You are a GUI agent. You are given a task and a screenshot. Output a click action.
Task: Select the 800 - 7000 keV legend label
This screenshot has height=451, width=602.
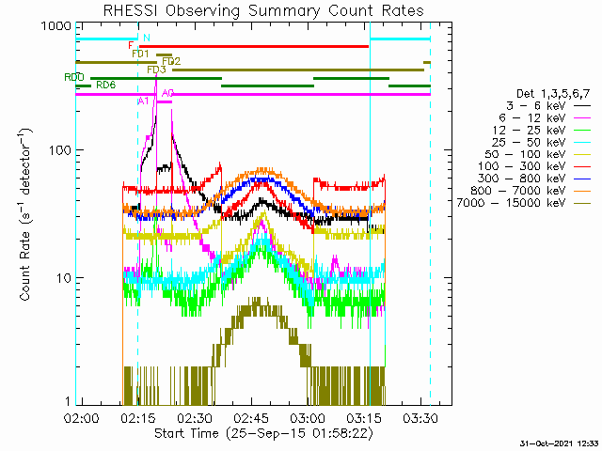[518, 191]
